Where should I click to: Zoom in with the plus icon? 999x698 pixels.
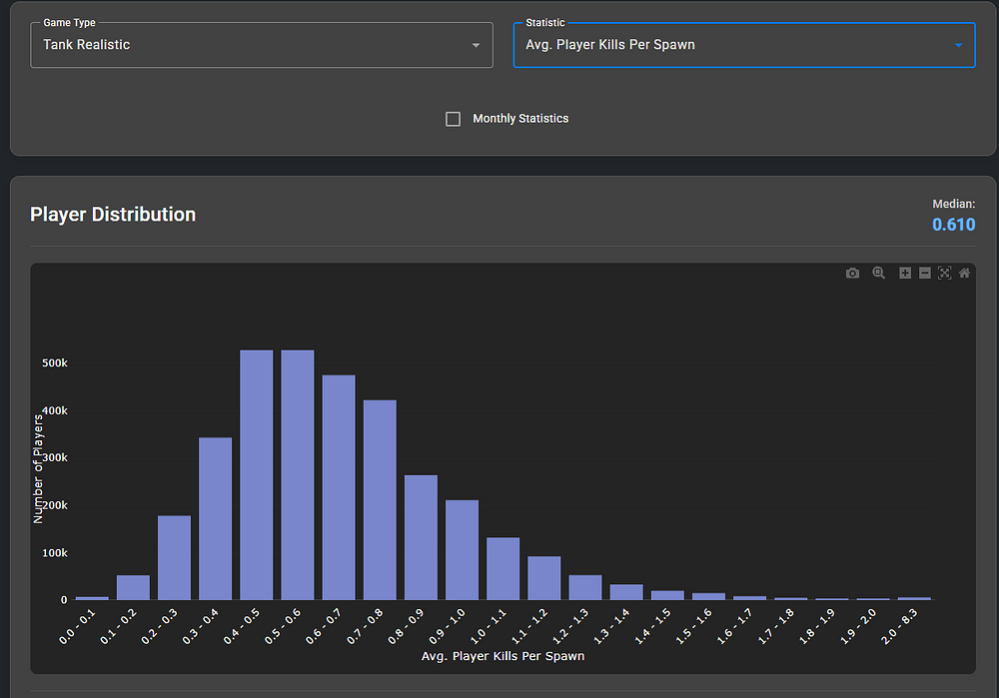click(905, 273)
